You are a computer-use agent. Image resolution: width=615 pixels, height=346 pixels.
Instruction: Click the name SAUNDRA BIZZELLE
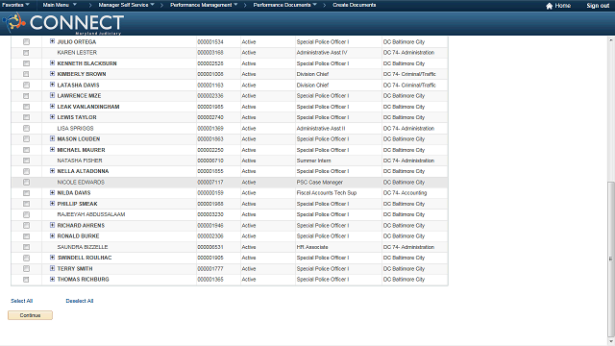pyautogui.click(x=83, y=247)
